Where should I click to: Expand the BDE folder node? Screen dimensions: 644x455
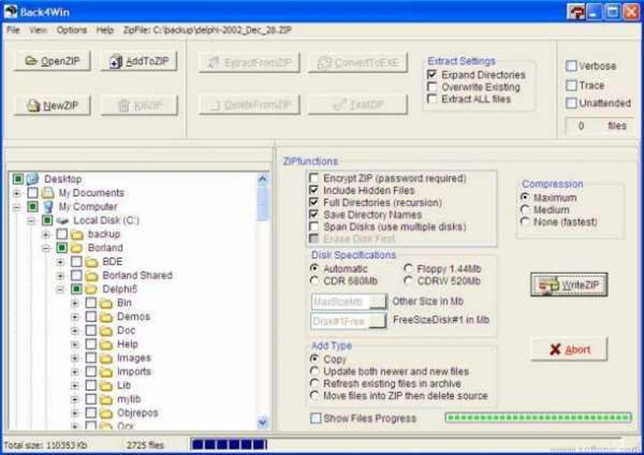[x=61, y=262]
